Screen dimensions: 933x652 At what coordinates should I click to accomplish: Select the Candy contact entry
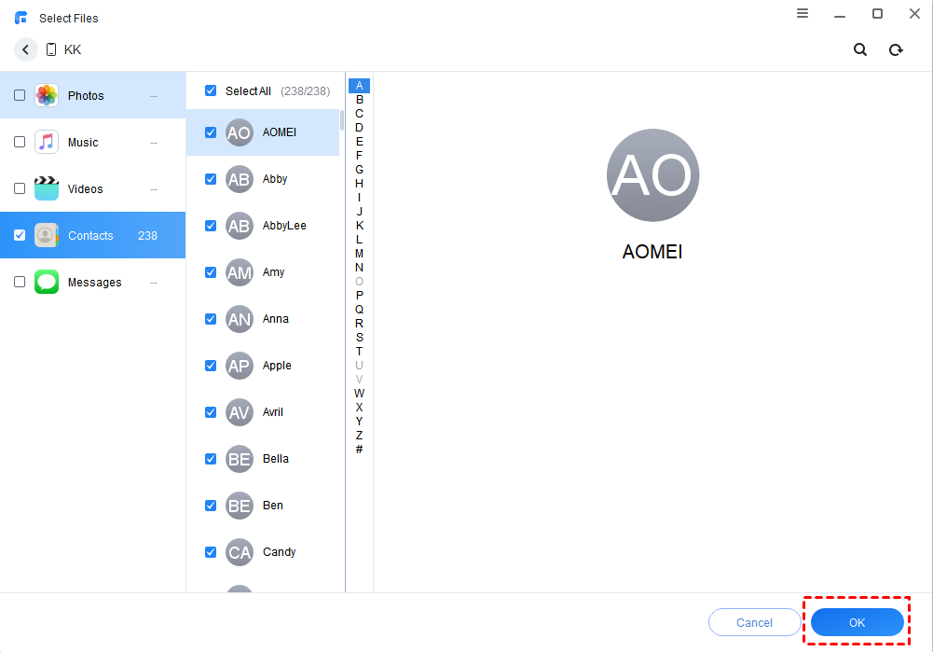tap(279, 552)
